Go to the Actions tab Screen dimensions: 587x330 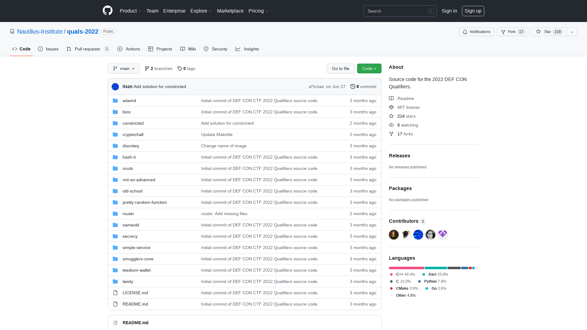click(129, 49)
